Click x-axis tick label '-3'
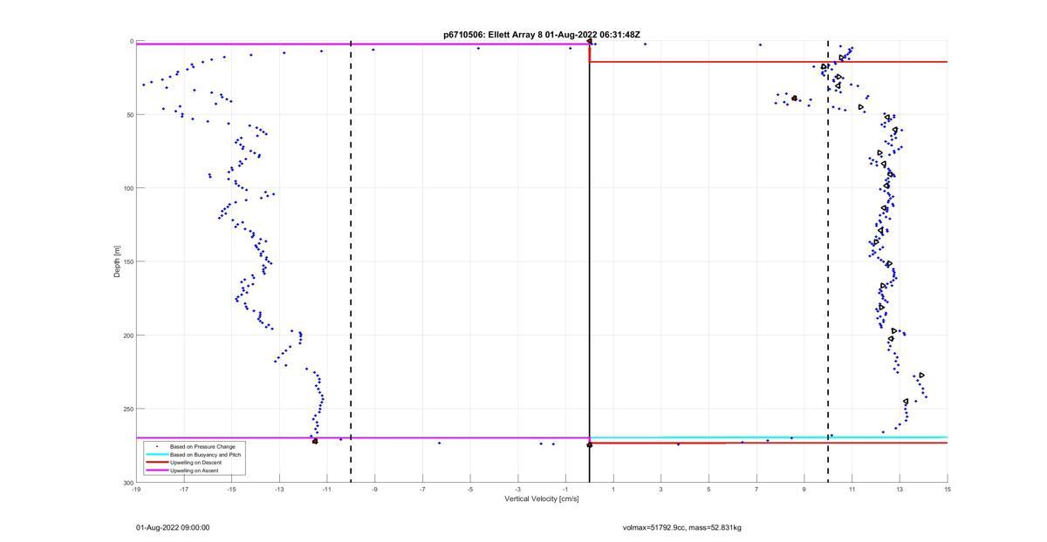The image size is (1047, 542). [x=517, y=488]
